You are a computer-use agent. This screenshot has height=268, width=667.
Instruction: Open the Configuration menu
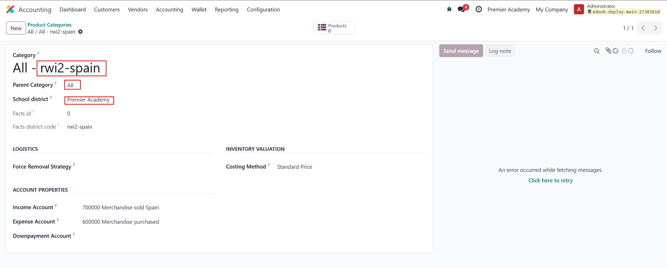coord(263,9)
